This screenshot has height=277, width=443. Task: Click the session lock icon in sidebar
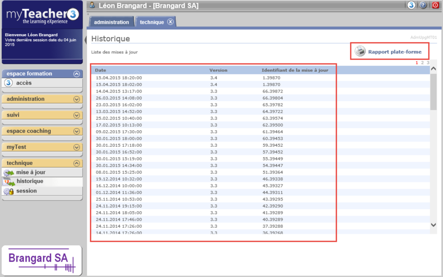[x=9, y=191]
